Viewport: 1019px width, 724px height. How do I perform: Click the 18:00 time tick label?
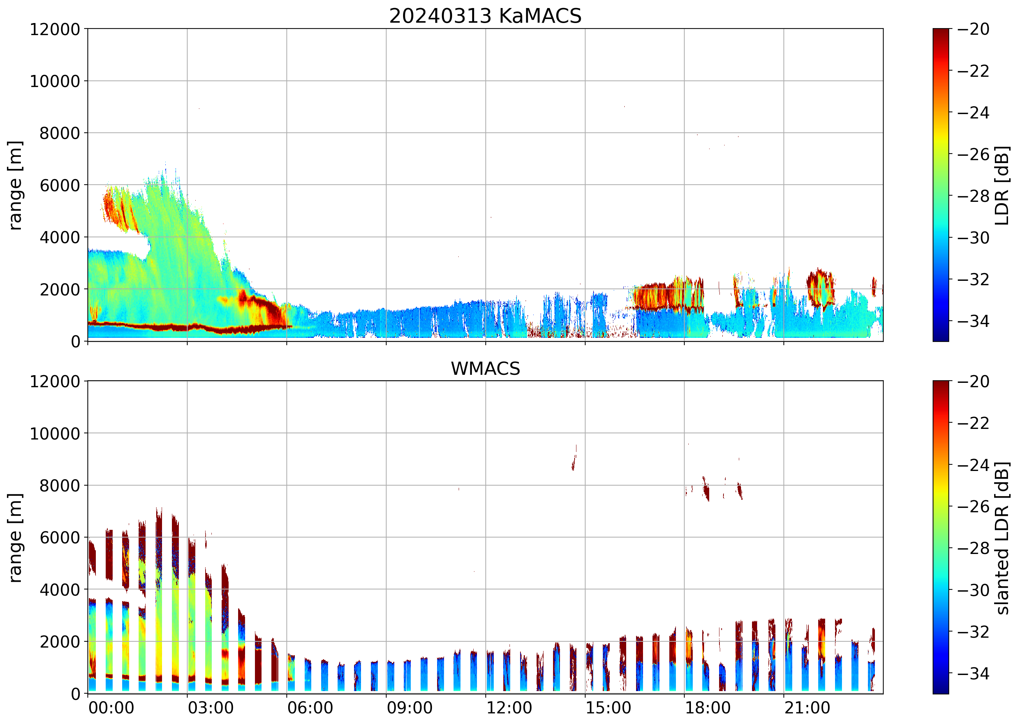click(x=708, y=708)
